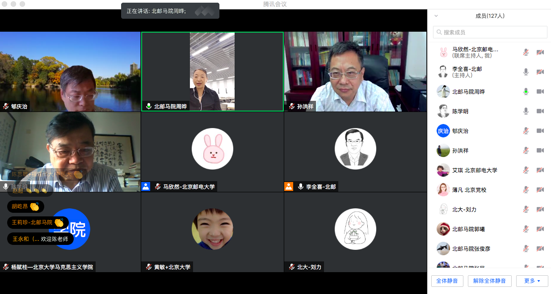
Task: Mute 陈学明 microphone in member list
Action: 526,111
